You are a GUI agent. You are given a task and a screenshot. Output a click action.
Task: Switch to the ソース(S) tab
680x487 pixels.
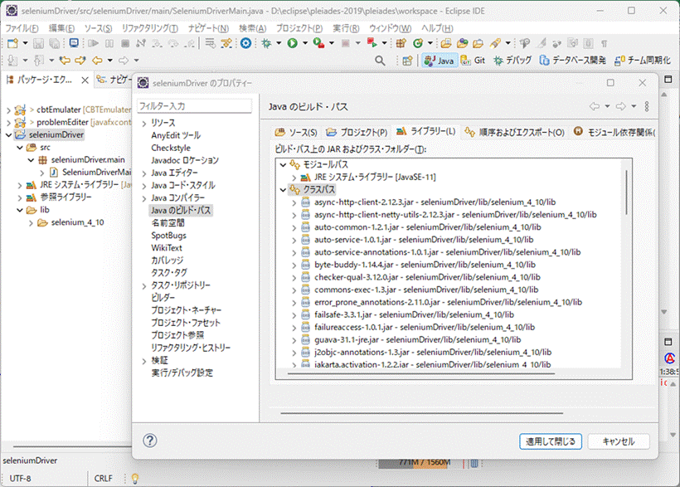coord(296,132)
